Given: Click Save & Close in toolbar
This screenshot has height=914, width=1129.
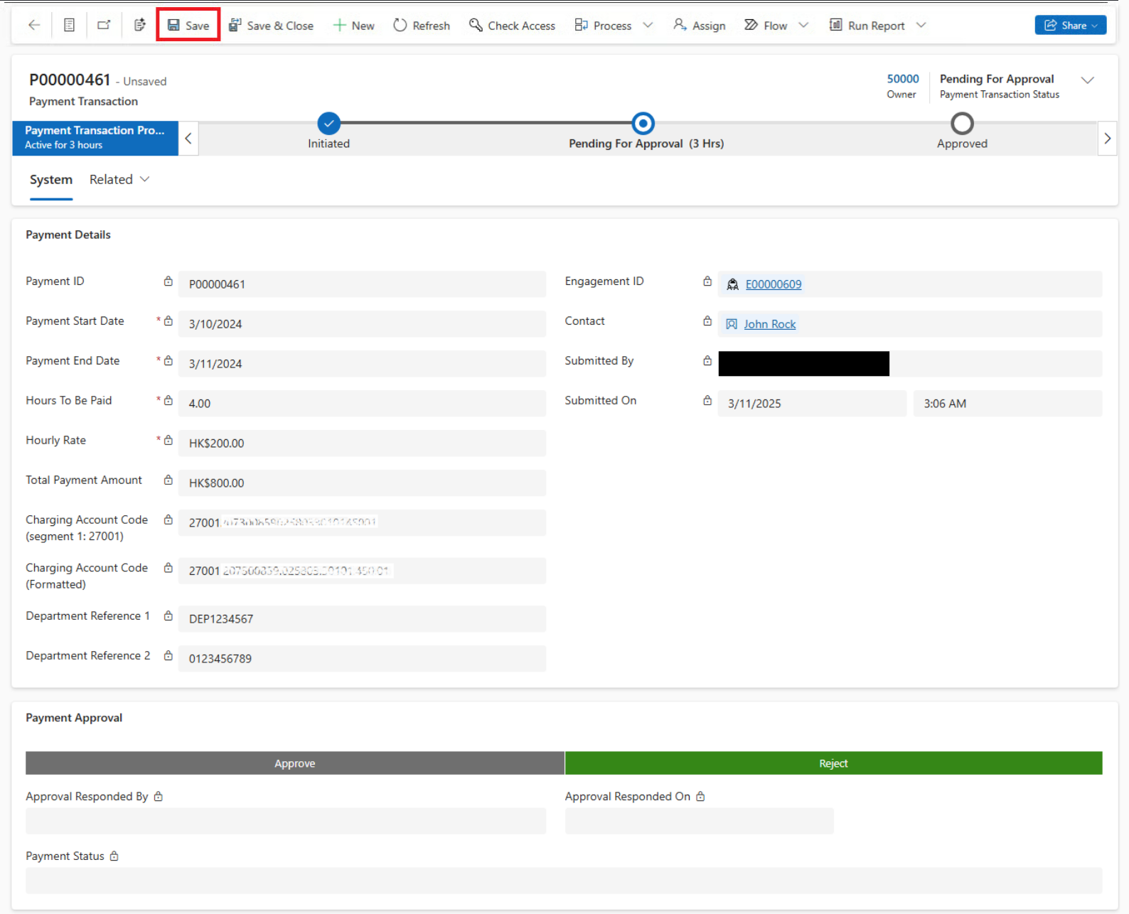Looking at the screenshot, I should [x=271, y=26].
